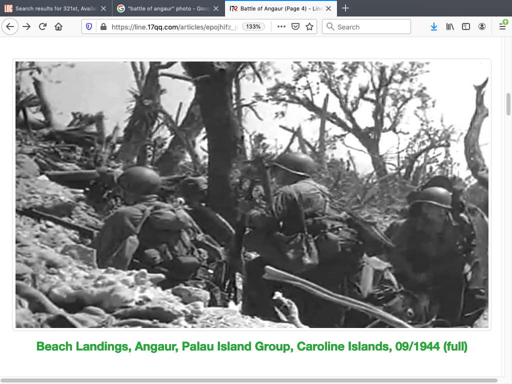The image size is (512, 384).
Task: Reset the 133% zoom level badge
Action: (253, 27)
